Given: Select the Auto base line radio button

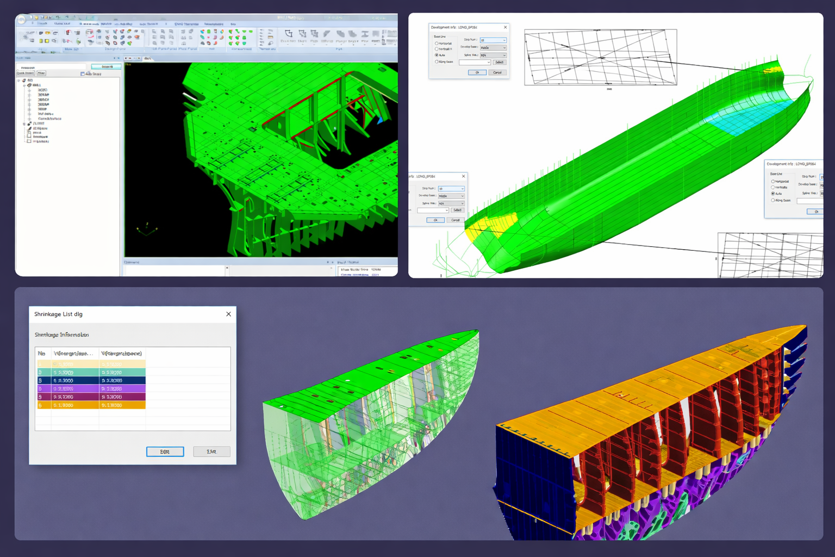Looking at the screenshot, I should coord(437,55).
